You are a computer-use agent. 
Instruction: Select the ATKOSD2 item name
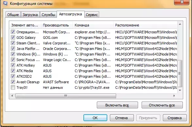click(x=24, y=76)
